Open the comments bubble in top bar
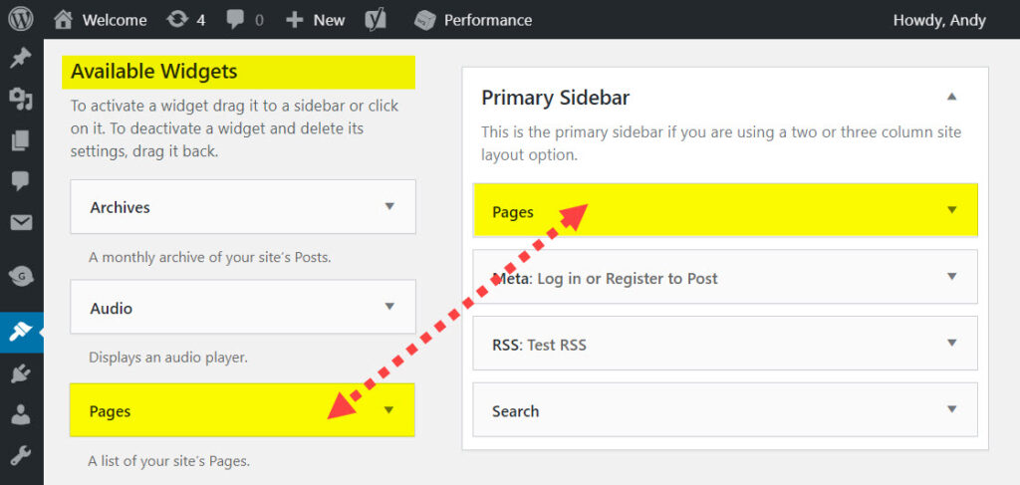The image size is (1020, 485). [245, 20]
